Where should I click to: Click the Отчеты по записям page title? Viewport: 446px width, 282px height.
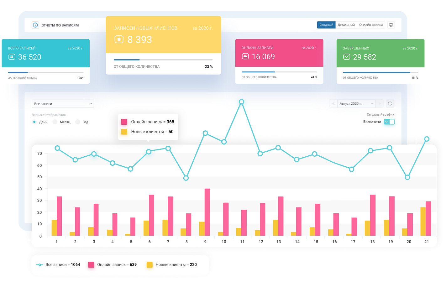pyautogui.click(x=60, y=25)
